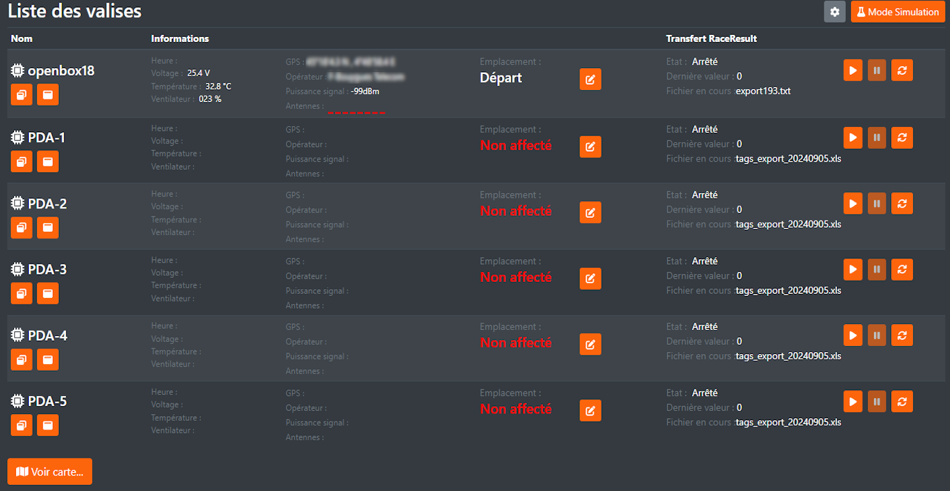The height and width of the screenshot is (491, 950).
Task: Click the Voir carte button
Action: [49, 472]
